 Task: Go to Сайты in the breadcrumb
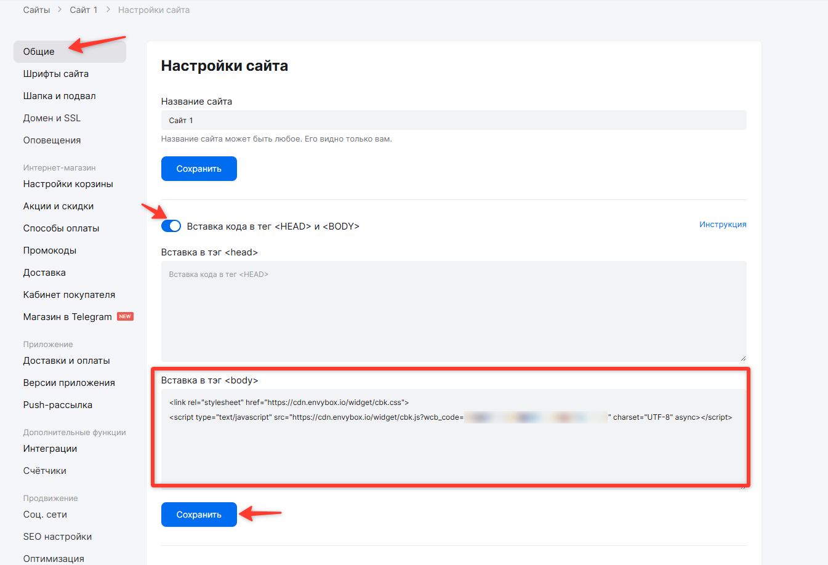(x=36, y=10)
